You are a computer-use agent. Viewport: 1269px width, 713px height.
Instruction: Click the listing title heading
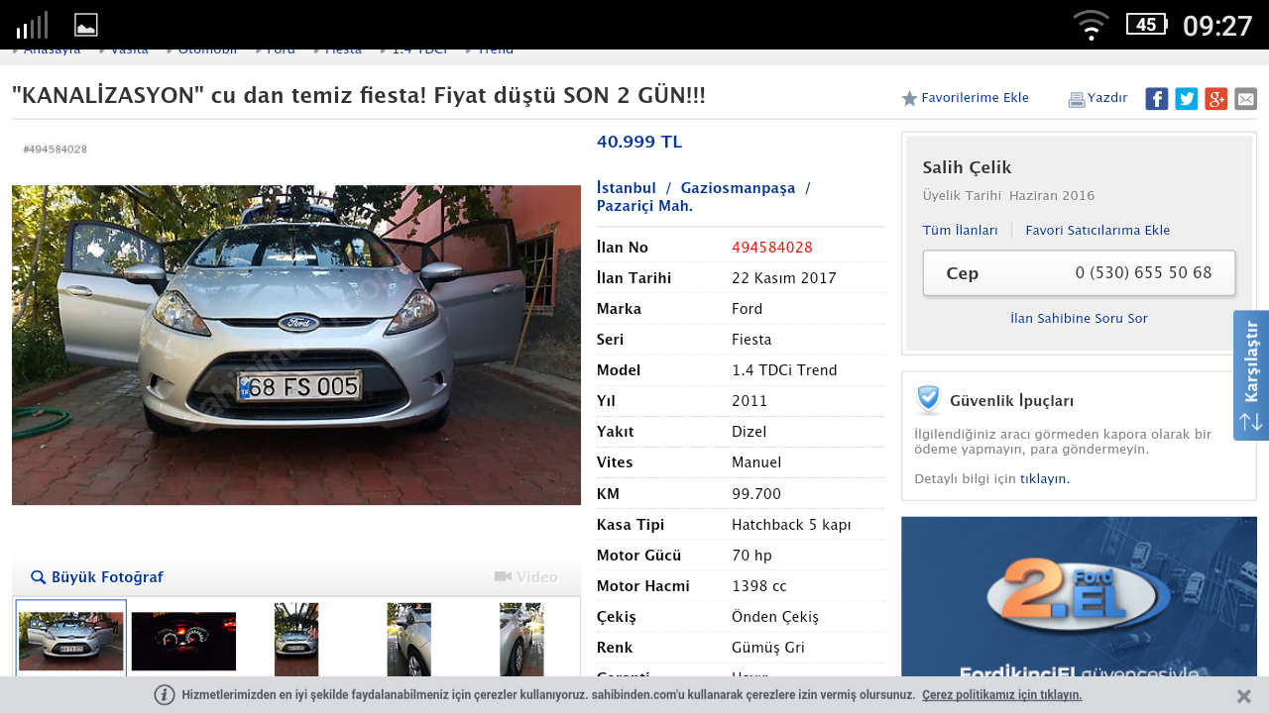click(x=359, y=96)
